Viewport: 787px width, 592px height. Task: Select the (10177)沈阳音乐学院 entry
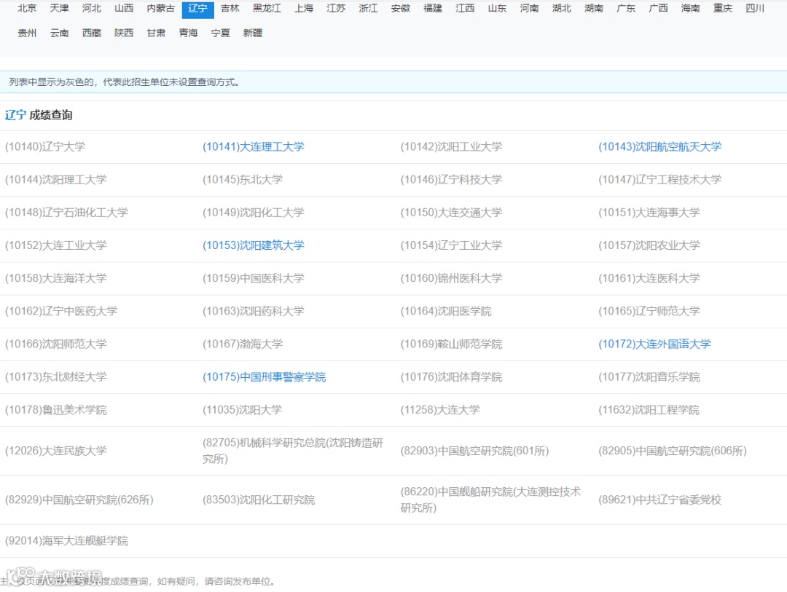[x=649, y=377]
